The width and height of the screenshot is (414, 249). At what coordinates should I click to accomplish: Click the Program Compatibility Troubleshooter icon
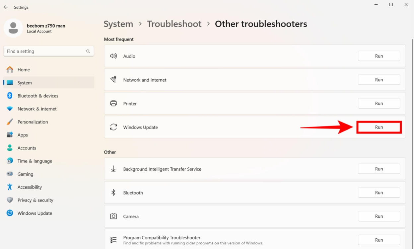[x=113, y=239]
